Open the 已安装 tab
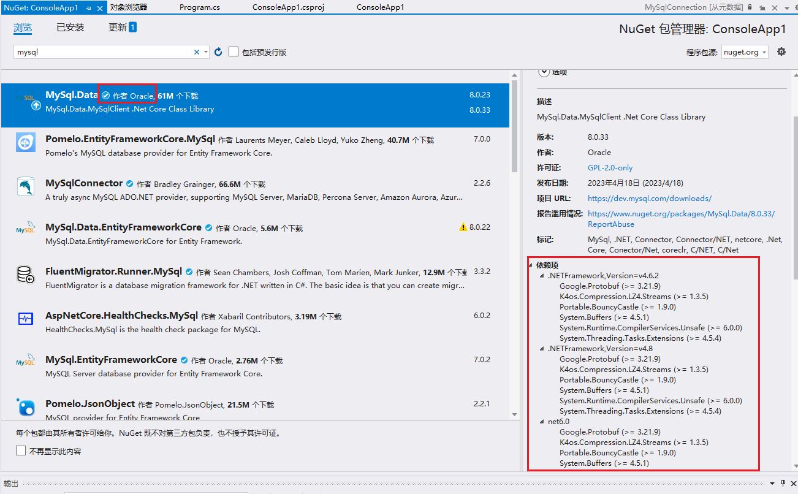Viewport: 798px width, 494px height. [70, 28]
